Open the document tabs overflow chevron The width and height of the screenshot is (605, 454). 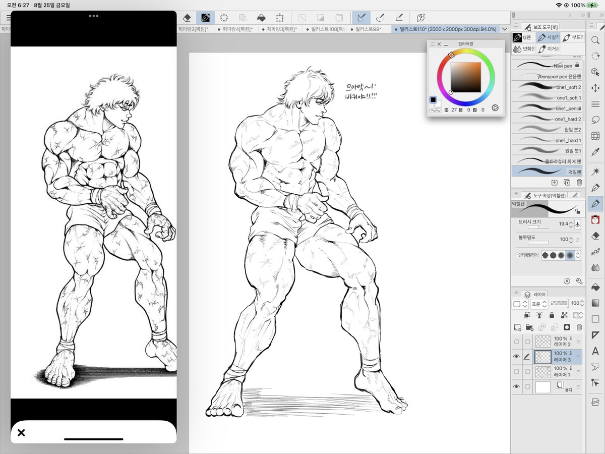coord(505,29)
